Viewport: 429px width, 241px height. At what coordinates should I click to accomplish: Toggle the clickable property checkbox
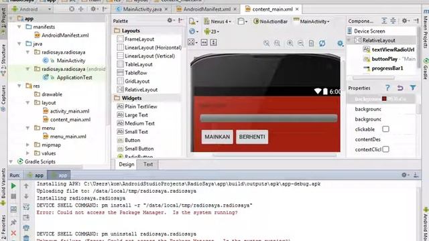[x=385, y=129]
